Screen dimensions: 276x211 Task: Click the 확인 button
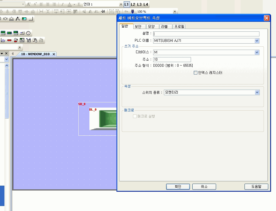[x=178, y=187]
